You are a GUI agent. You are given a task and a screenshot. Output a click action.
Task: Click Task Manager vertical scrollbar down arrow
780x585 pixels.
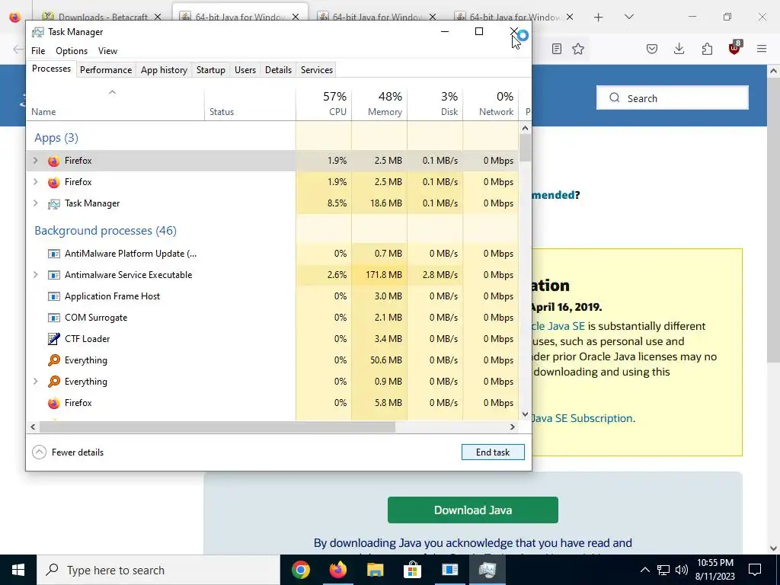[x=525, y=414]
